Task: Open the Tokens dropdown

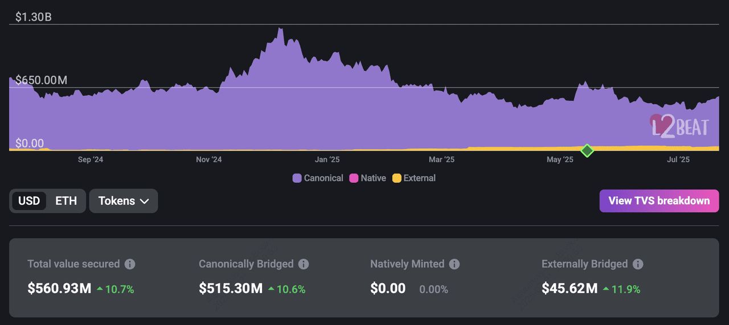Action: tap(123, 201)
